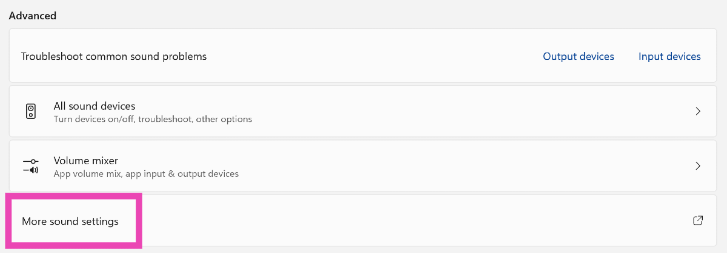Viewport: 727px width, 253px height.
Task: Select the All sound devices title
Action: coord(95,106)
